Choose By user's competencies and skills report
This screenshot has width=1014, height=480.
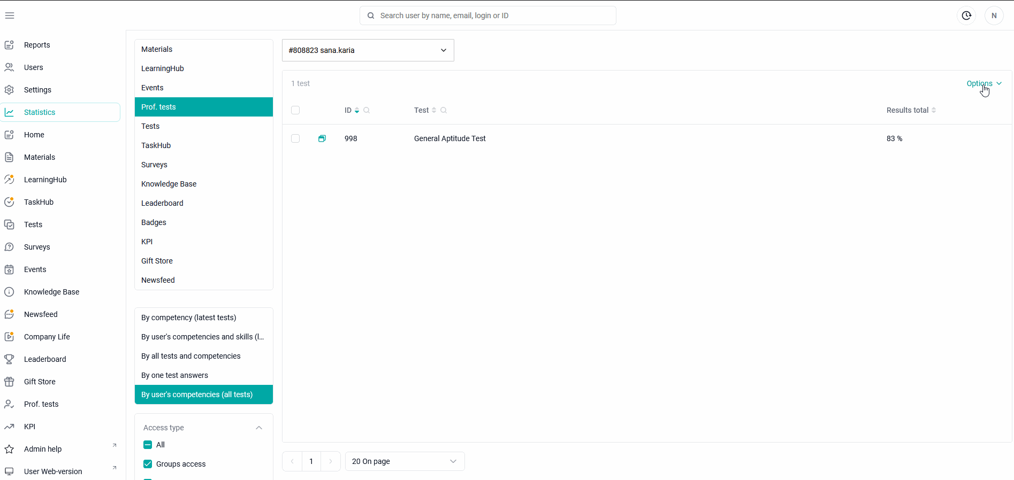[x=204, y=337]
